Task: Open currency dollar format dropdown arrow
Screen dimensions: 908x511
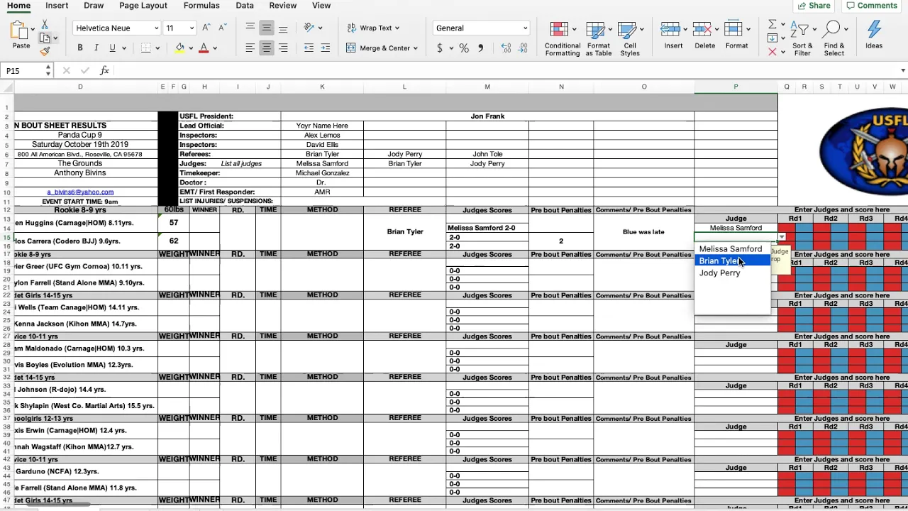Action: (x=450, y=48)
